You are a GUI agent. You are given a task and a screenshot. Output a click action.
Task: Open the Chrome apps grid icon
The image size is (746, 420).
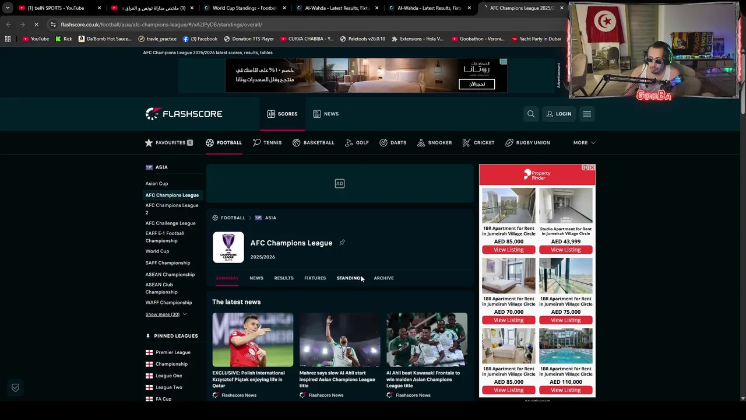click(x=8, y=38)
